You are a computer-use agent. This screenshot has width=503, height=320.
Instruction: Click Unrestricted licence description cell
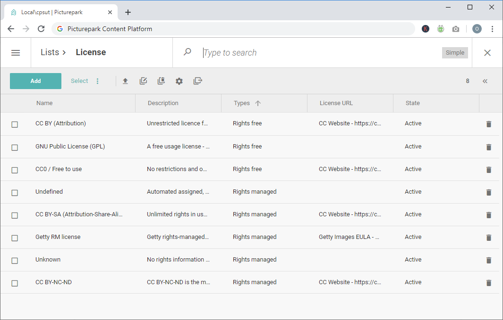pyautogui.click(x=178, y=123)
